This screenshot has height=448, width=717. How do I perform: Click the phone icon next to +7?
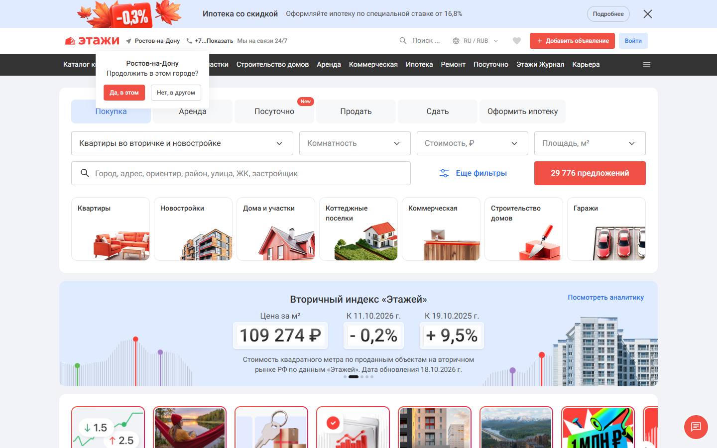189,41
